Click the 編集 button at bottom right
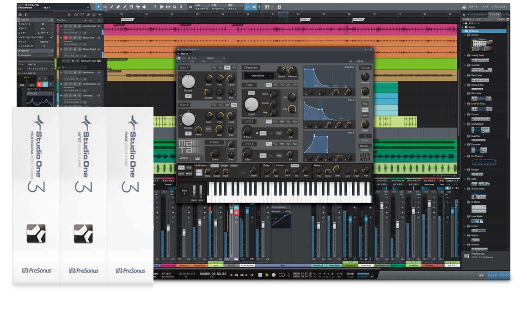This screenshot has height=316, width=527. coord(481,275)
